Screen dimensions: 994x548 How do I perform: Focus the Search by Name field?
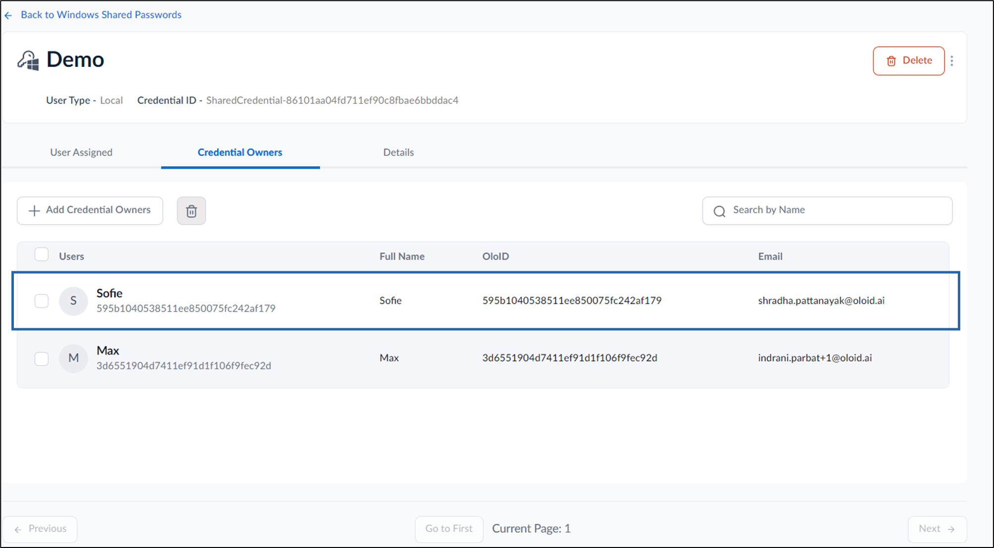pyautogui.click(x=827, y=211)
